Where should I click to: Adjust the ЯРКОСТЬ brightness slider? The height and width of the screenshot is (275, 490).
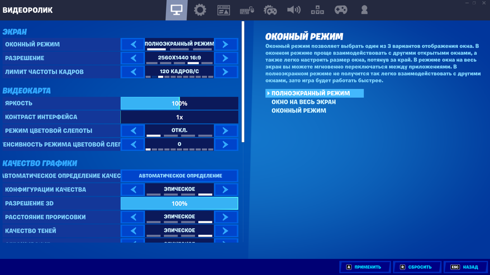click(x=179, y=104)
